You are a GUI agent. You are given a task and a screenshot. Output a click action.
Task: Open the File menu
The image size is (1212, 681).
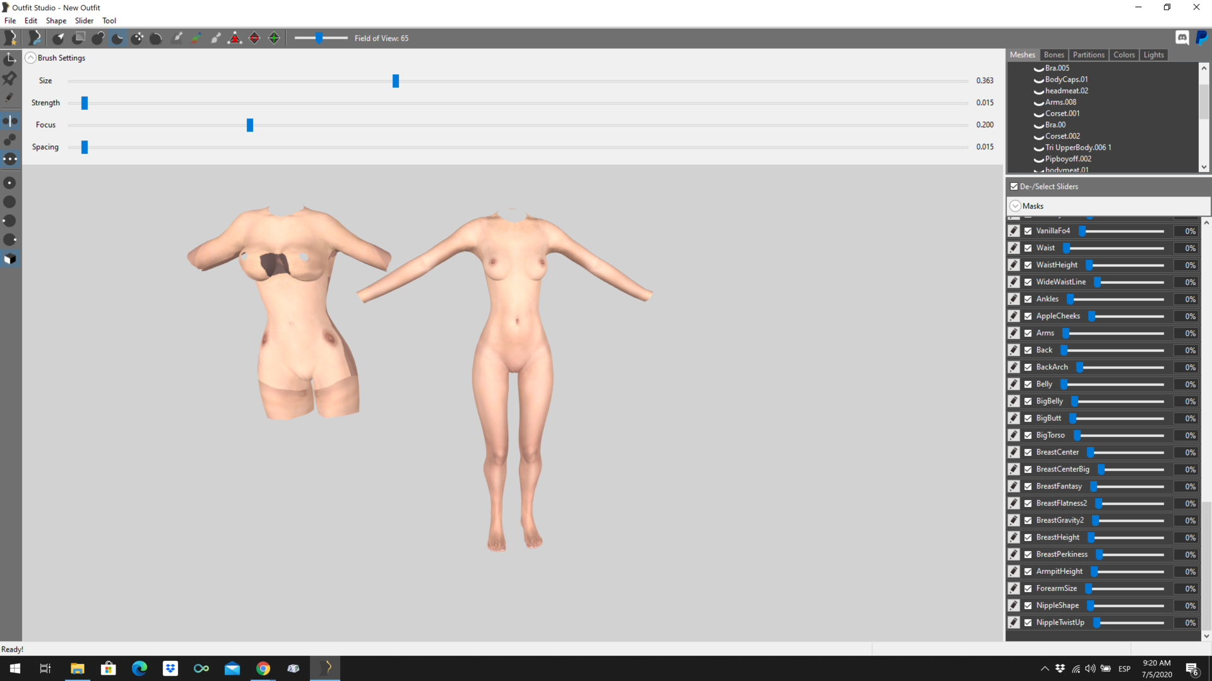coord(10,21)
